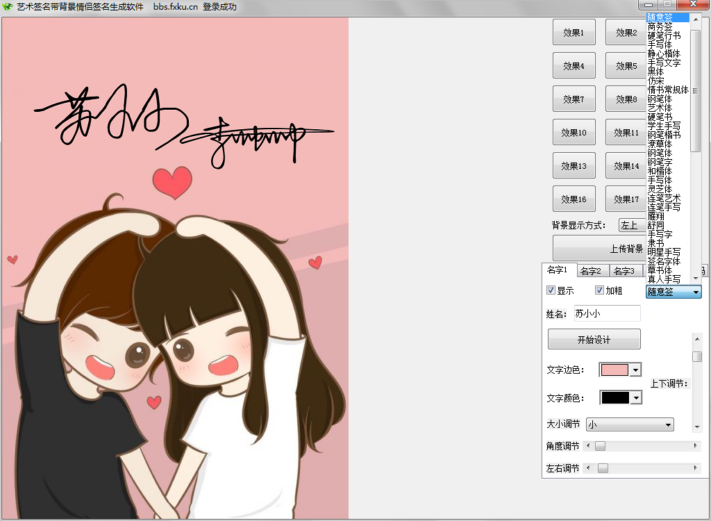Image resolution: width=711 pixels, height=521 pixels.
Task: Toggle the 加粗 bold checkbox
Action: tap(599, 290)
